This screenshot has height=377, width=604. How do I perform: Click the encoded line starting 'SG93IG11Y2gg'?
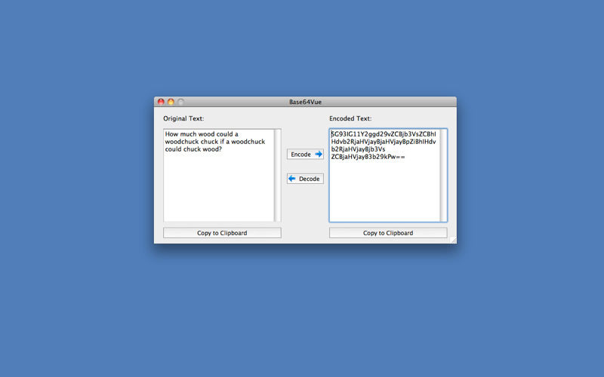[384, 134]
